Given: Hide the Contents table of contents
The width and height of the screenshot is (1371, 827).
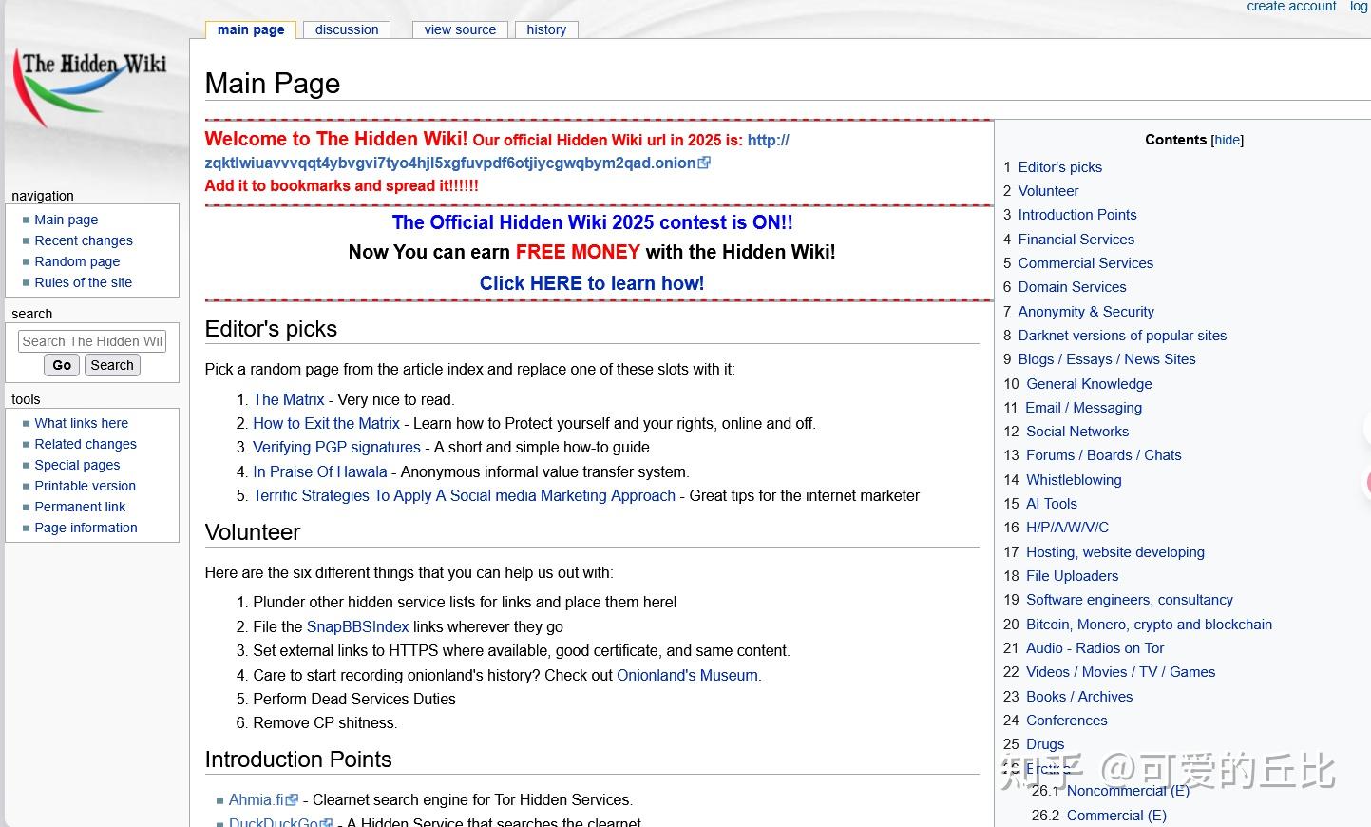Looking at the screenshot, I should [1227, 140].
